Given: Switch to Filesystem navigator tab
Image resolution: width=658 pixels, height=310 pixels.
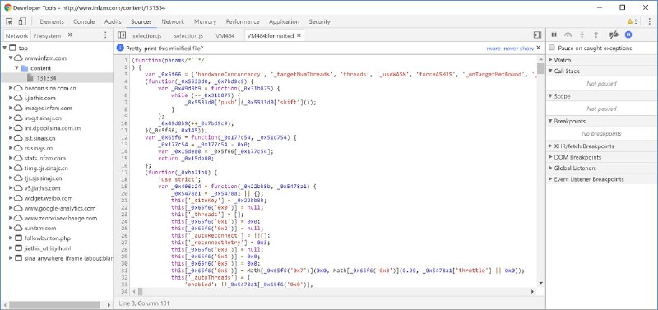Looking at the screenshot, I should [x=47, y=35].
